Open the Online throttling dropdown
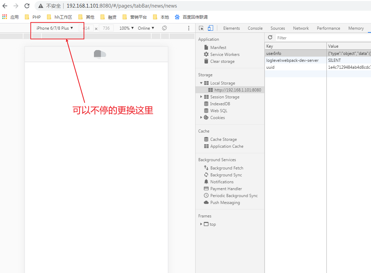Screen dimensions: 371x273 tap(145, 28)
